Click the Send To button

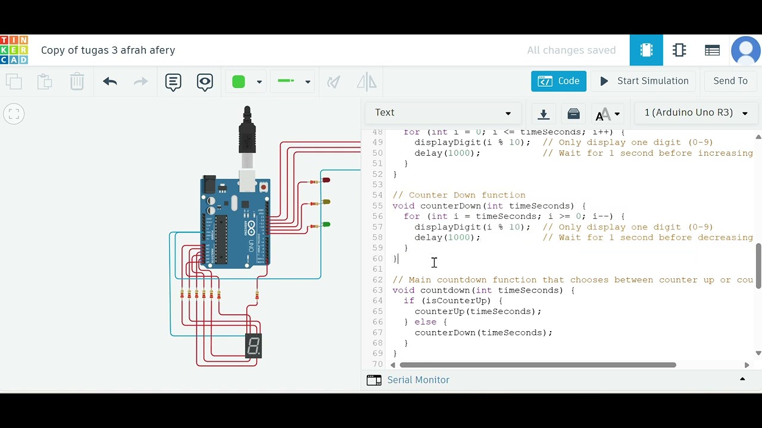(x=730, y=81)
